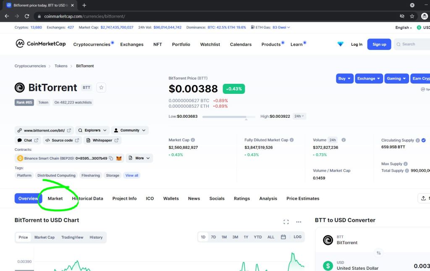Click View all tags link
Screen dimensions: 430x271
(x=132, y=176)
